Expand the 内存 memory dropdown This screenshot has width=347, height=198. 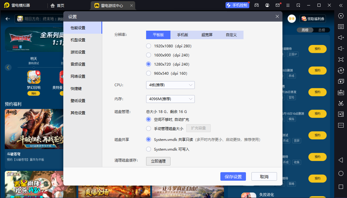point(170,99)
